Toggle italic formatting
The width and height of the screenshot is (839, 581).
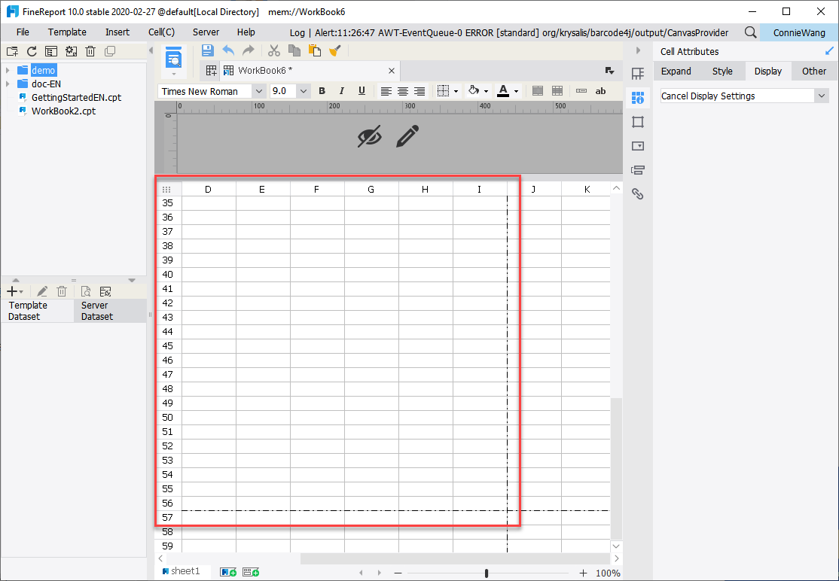click(341, 90)
